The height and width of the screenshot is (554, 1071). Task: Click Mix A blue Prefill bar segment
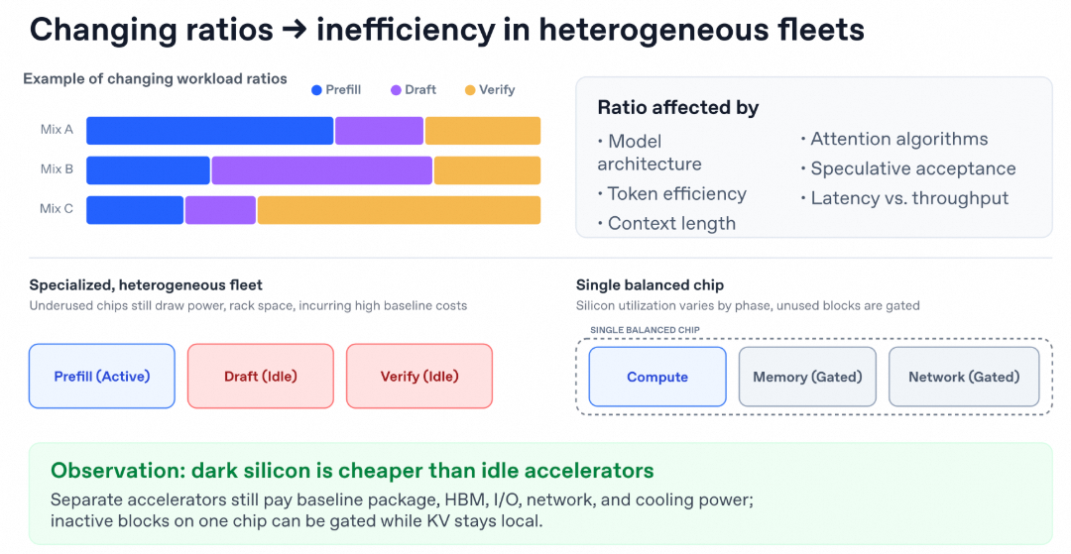tap(209, 130)
